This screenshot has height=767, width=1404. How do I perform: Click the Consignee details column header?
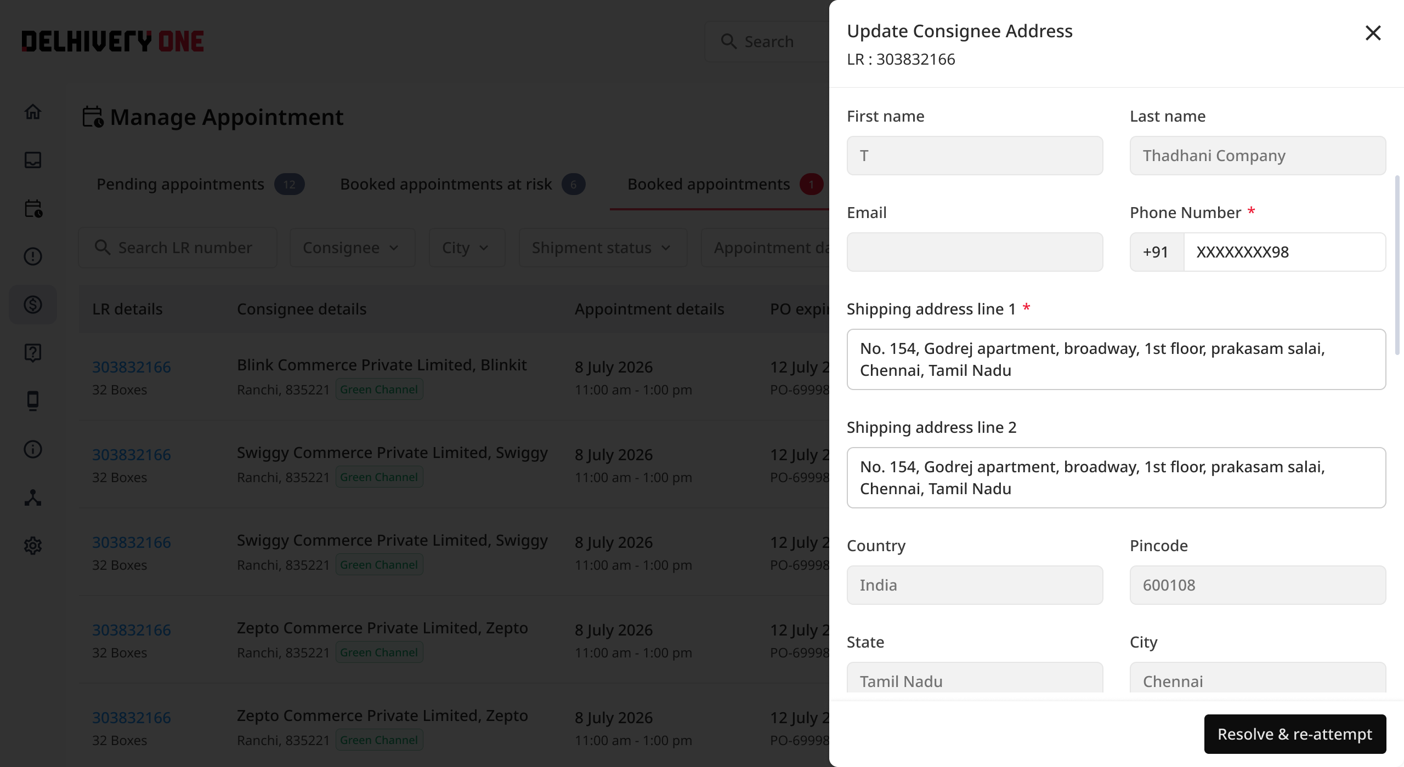[x=302, y=309]
